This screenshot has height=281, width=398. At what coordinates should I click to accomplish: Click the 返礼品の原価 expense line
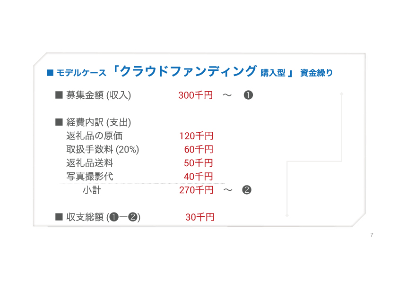click(x=95, y=136)
